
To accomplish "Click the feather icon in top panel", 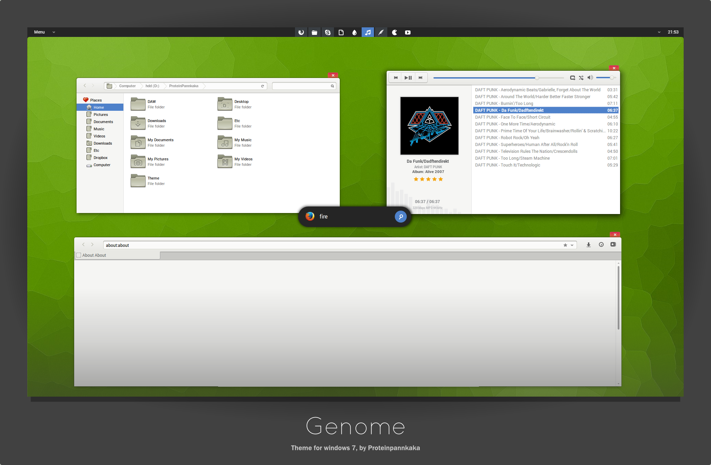I will coord(381,32).
